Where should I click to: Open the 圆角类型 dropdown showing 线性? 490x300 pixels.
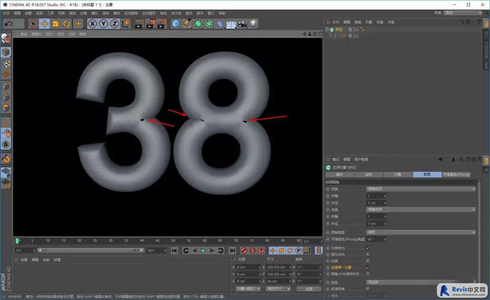tap(421, 232)
